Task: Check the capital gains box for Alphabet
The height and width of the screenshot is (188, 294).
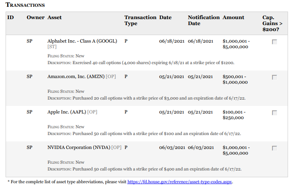Action: point(274,42)
